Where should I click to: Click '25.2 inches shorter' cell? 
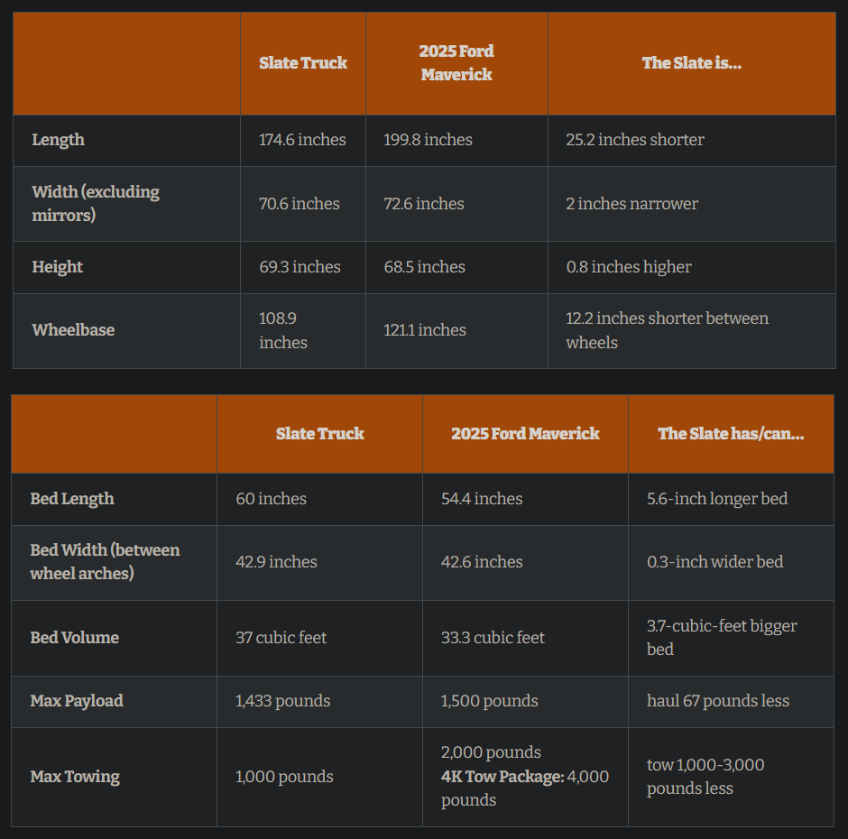tap(635, 140)
